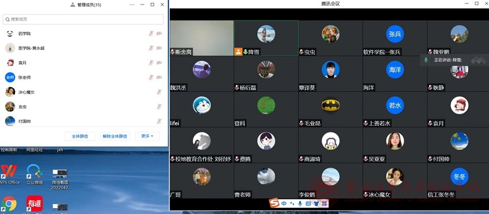Launch the 企业微信 desktop icon
Screen dimensions: 489x214
pos(35,174)
